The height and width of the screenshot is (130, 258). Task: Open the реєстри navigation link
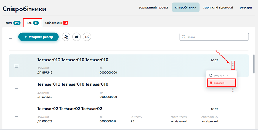click(246, 7)
